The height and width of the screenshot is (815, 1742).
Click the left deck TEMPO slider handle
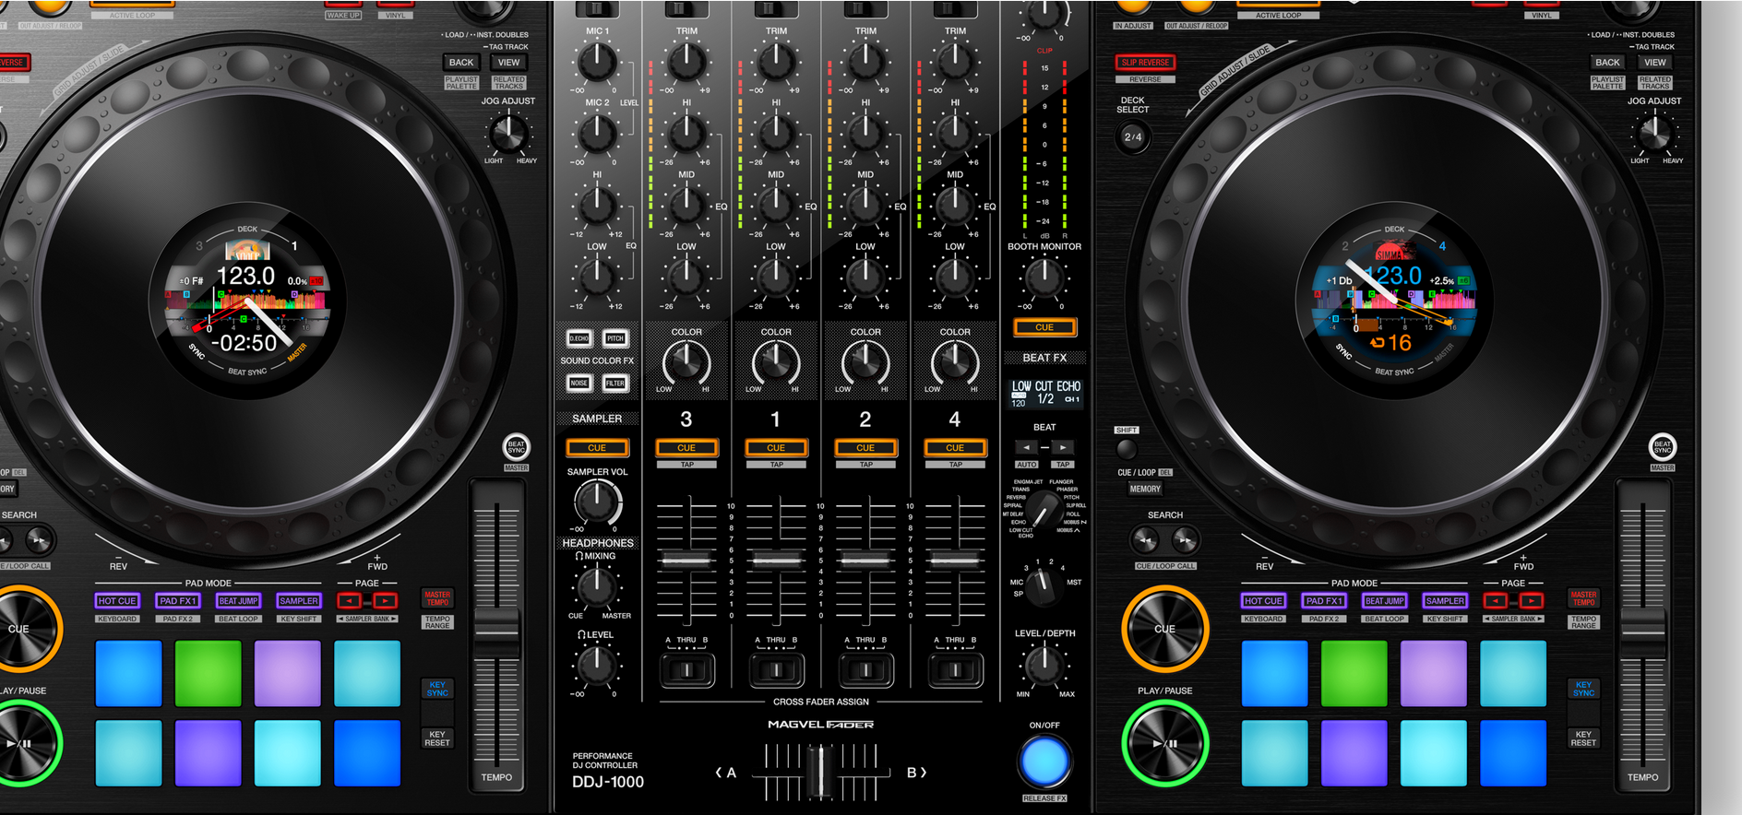coord(496,632)
